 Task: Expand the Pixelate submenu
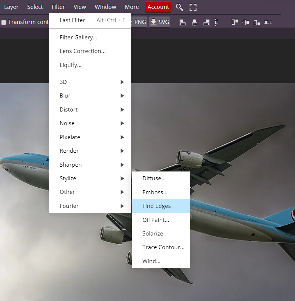(x=90, y=137)
